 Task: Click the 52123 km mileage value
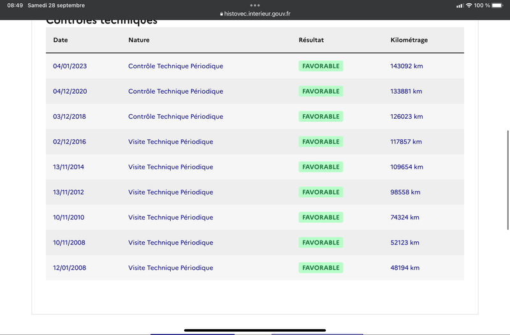click(x=405, y=242)
